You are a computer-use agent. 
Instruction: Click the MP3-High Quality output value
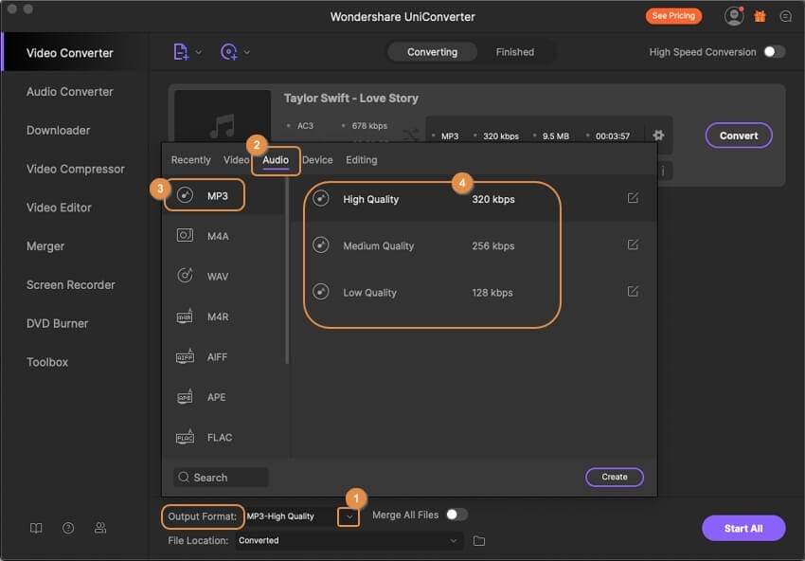coord(280,516)
